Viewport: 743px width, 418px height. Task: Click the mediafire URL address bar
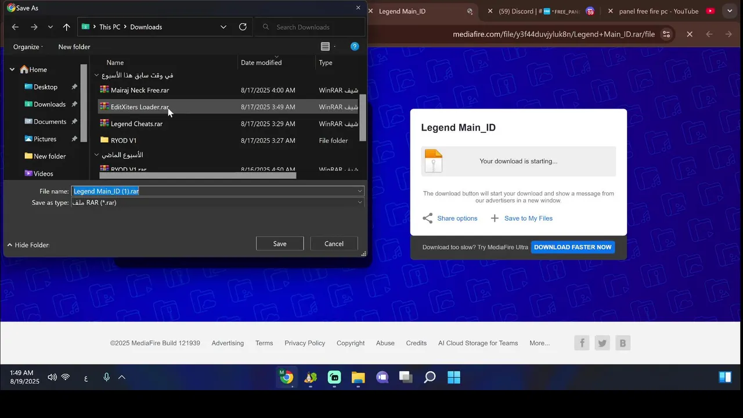554,34
